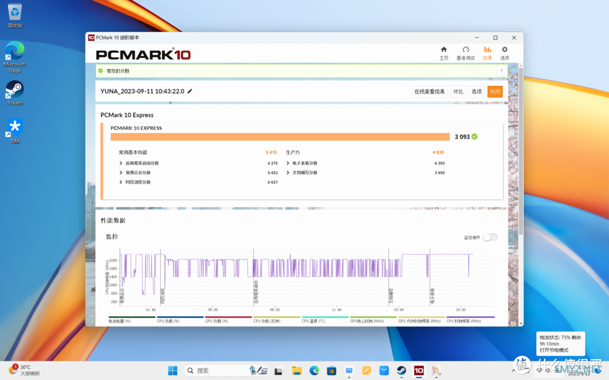The width and height of the screenshot is (609, 380).
Task: Open the weather widget showing 30°C
Action: click(24, 370)
